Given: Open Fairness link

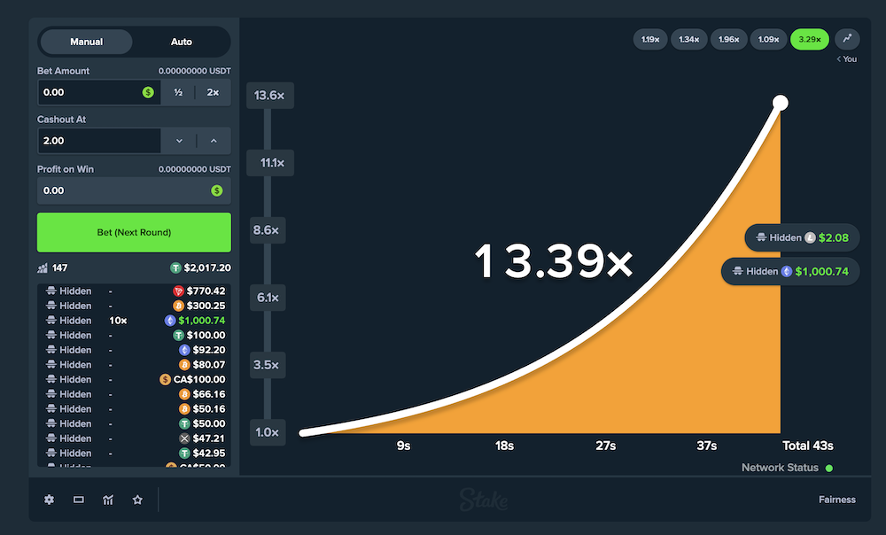Looking at the screenshot, I should (836, 500).
